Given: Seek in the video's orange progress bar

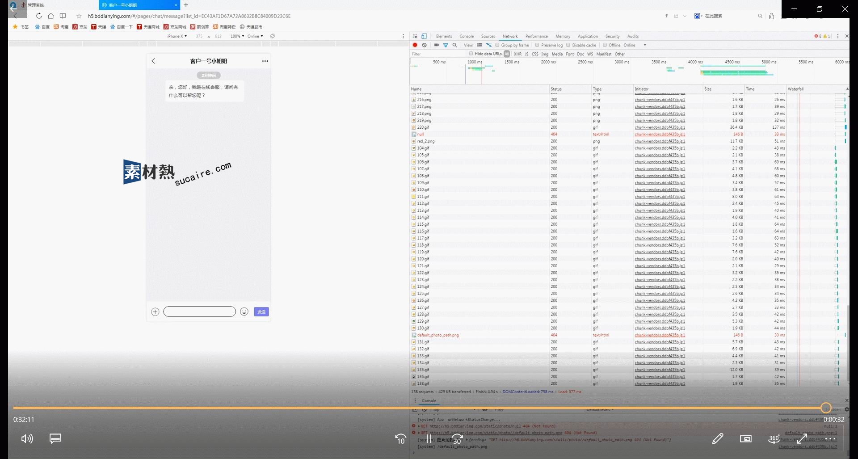Looking at the screenshot, I should coord(419,408).
